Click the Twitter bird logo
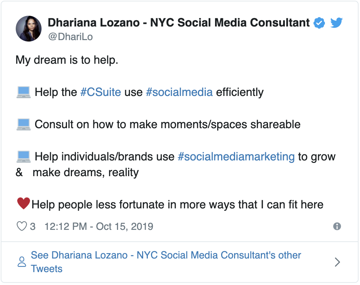 pyautogui.click(x=336, y=23)
